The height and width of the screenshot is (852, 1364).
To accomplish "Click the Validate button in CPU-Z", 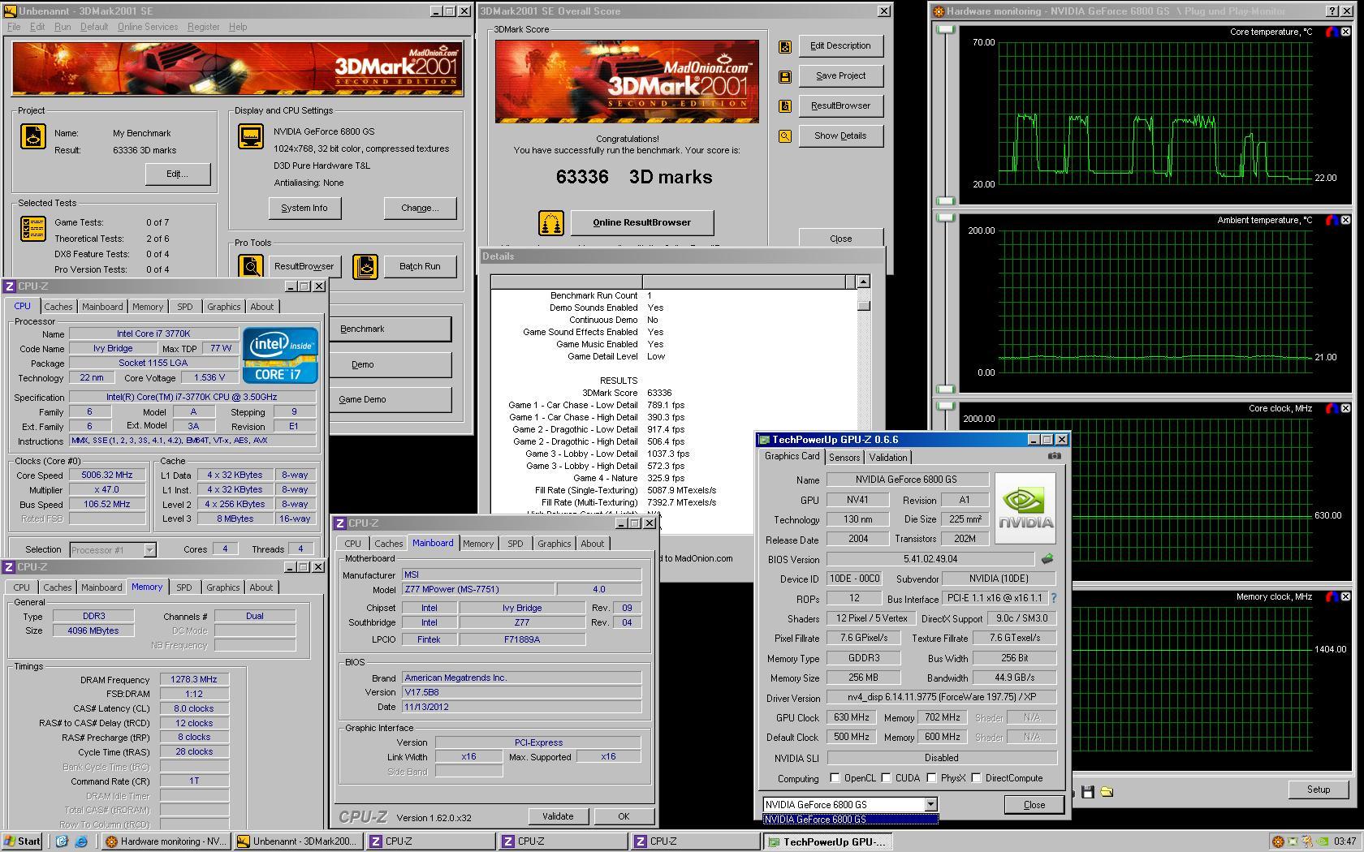I will coord(558,816).
